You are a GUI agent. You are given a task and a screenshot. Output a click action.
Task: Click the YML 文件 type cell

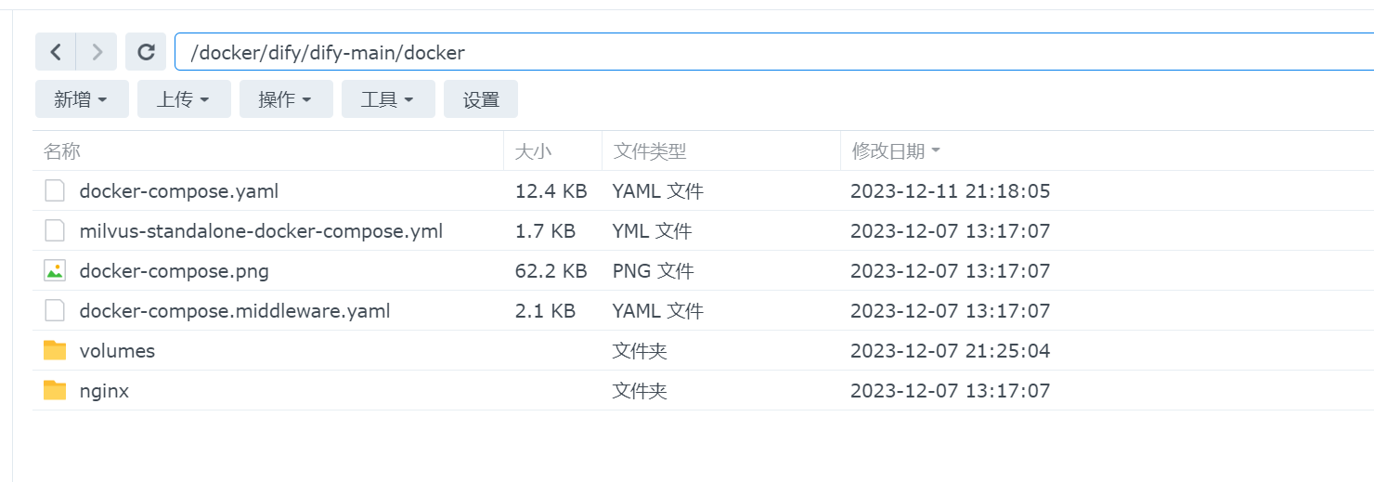(x=652, y=231)
